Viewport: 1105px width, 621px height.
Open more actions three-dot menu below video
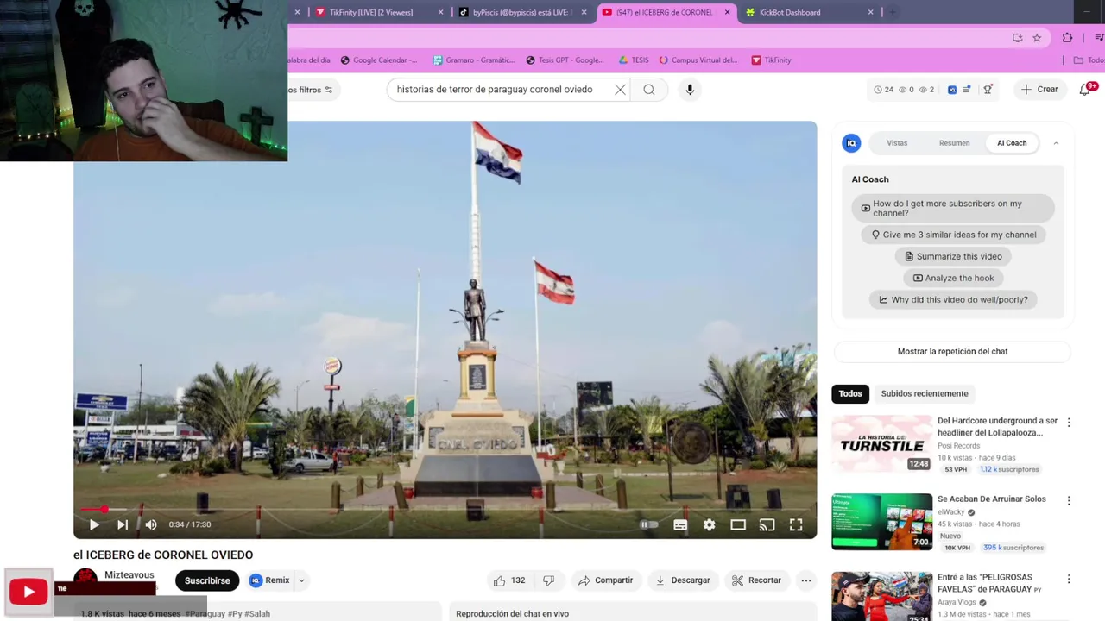(x=805, y=580)
